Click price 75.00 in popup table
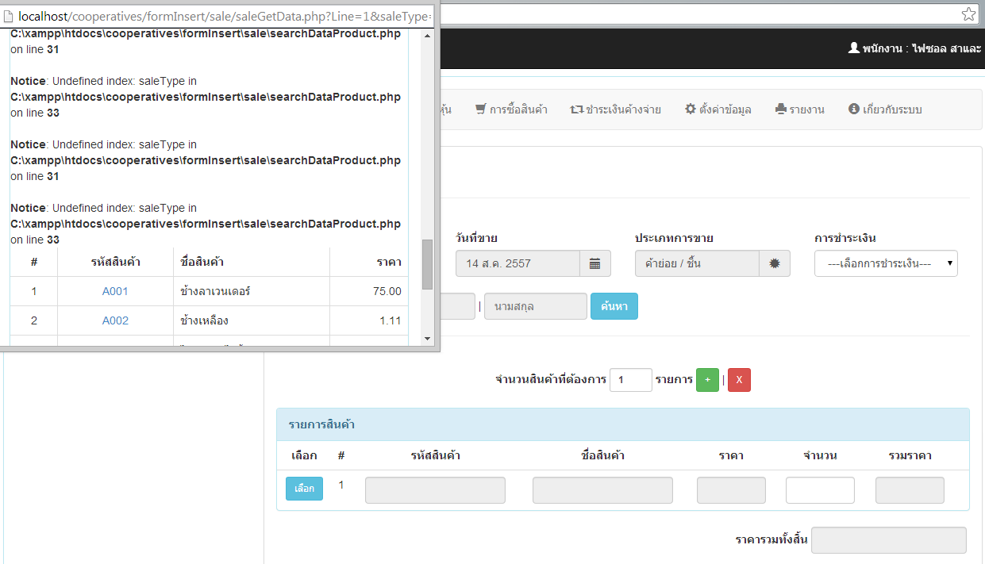The height and width of the screenshot is (564, 985). coord(387,291)
